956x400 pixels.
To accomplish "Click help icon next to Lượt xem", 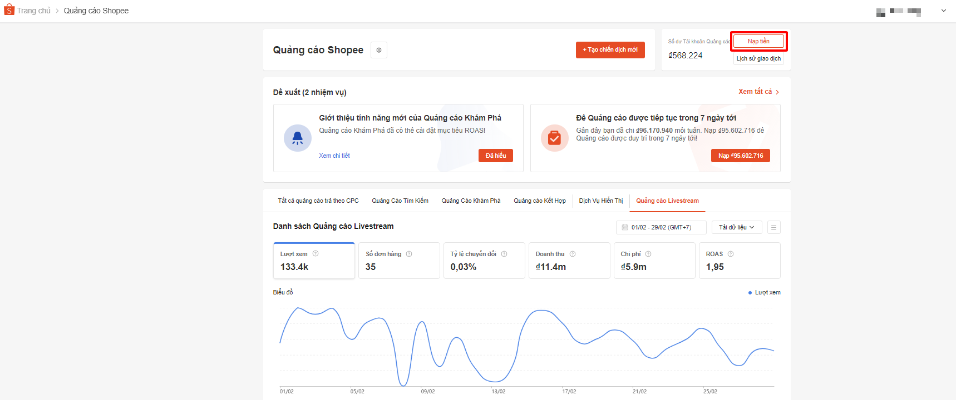I will tap(316, 254).
